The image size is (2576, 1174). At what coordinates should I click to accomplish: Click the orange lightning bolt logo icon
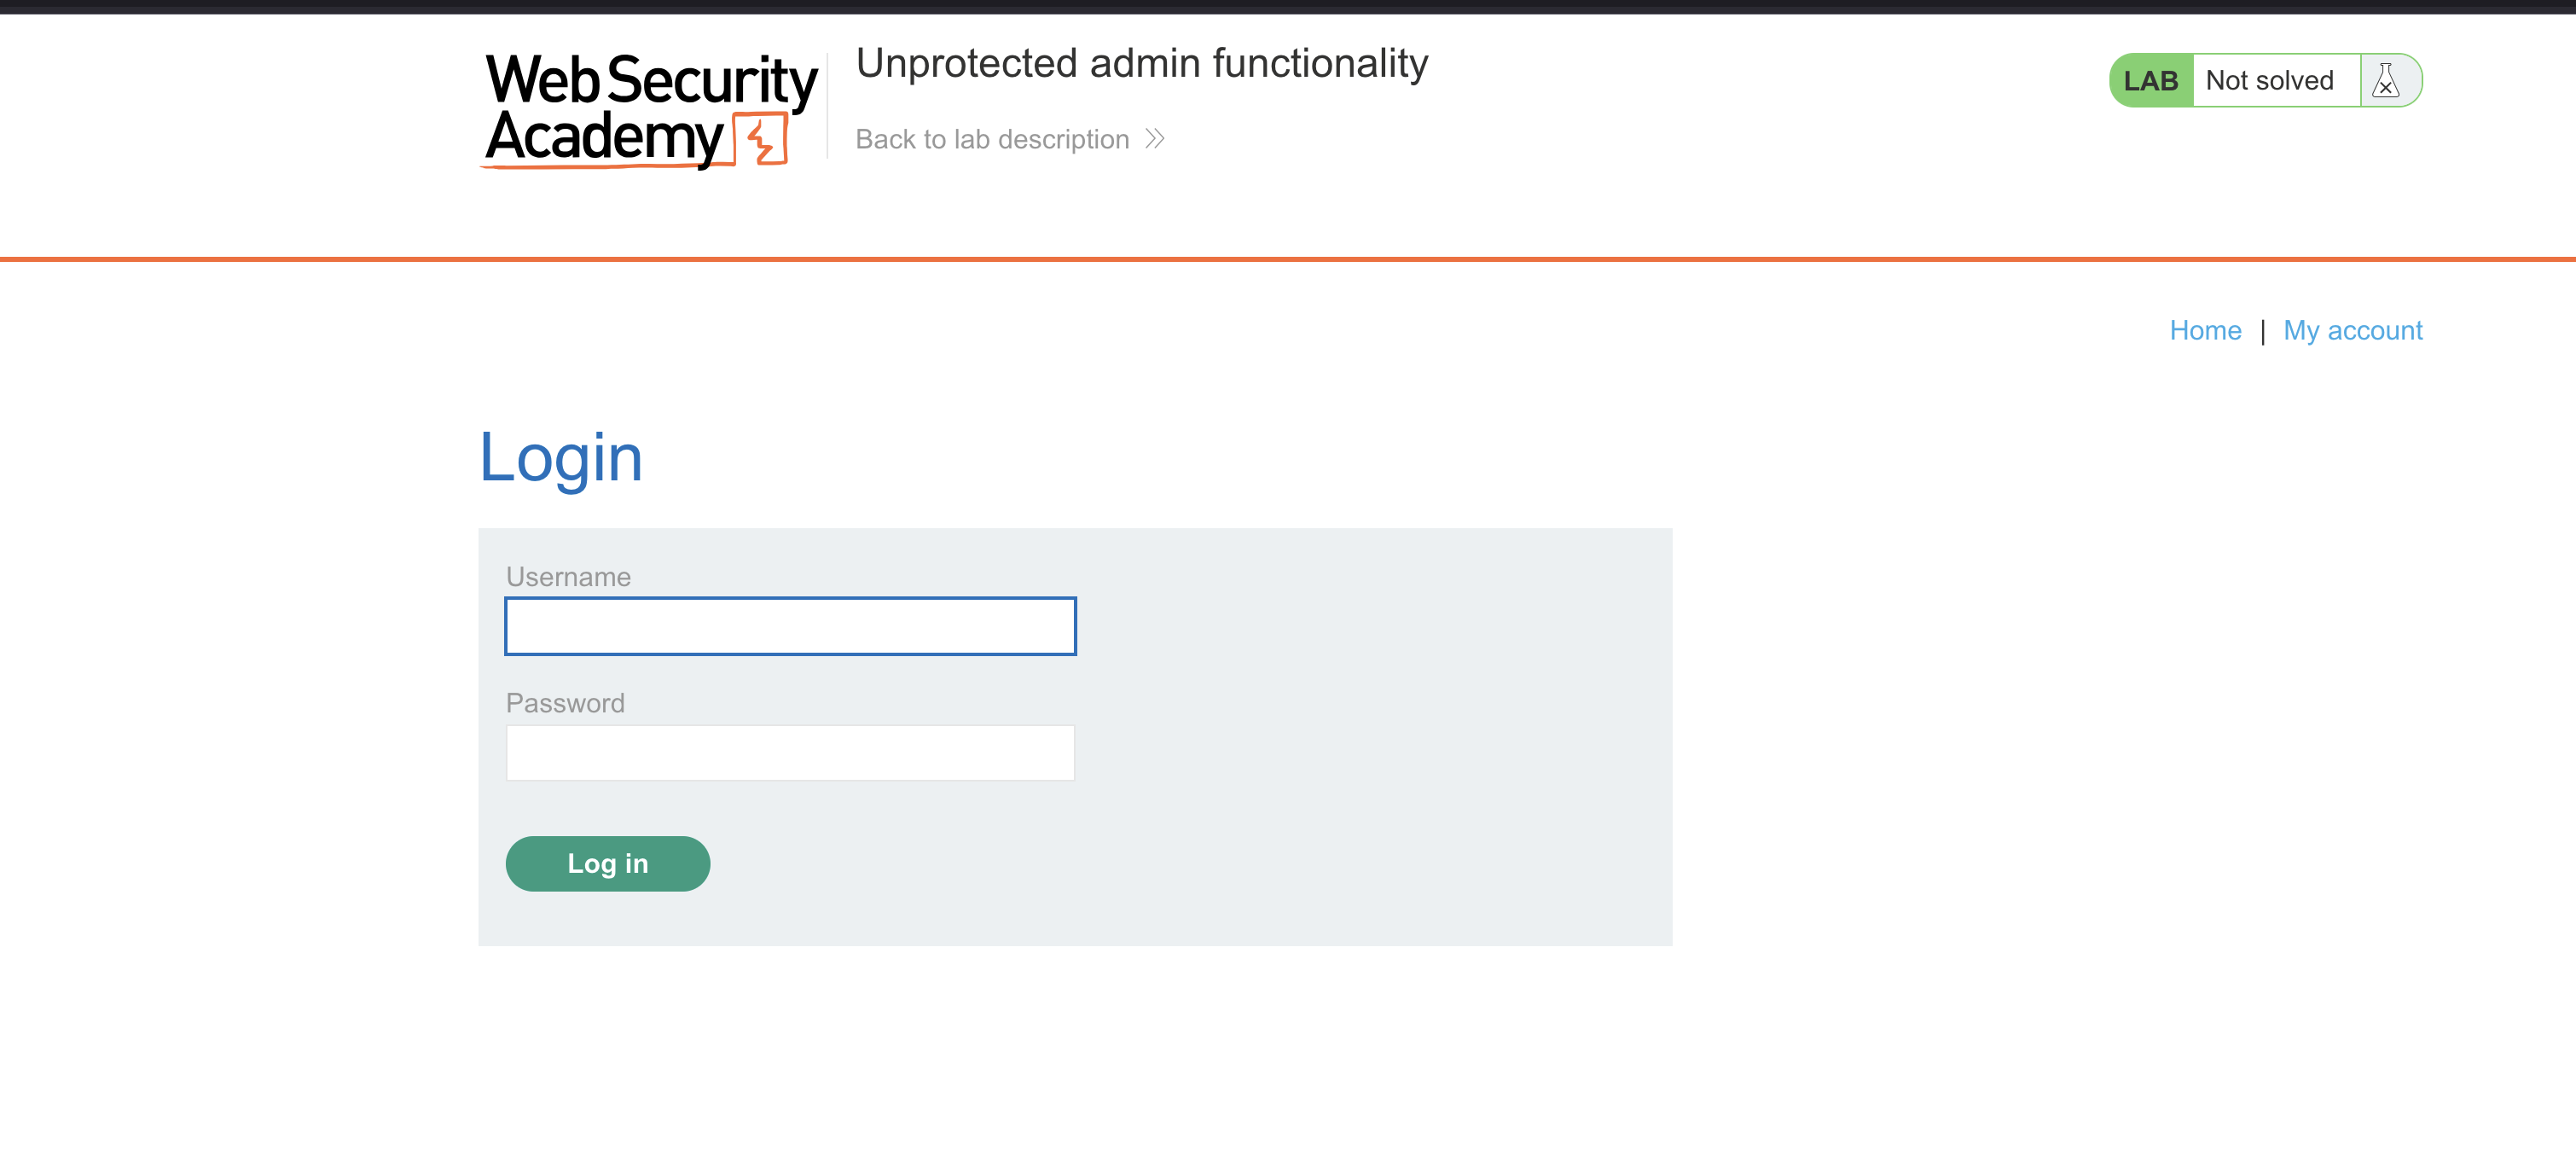click(x=762, y=139)
